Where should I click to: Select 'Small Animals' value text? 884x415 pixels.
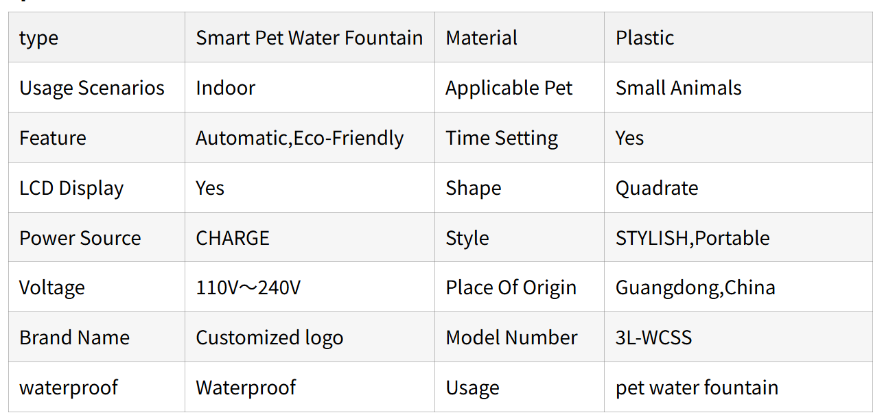[x=678, y=88]
